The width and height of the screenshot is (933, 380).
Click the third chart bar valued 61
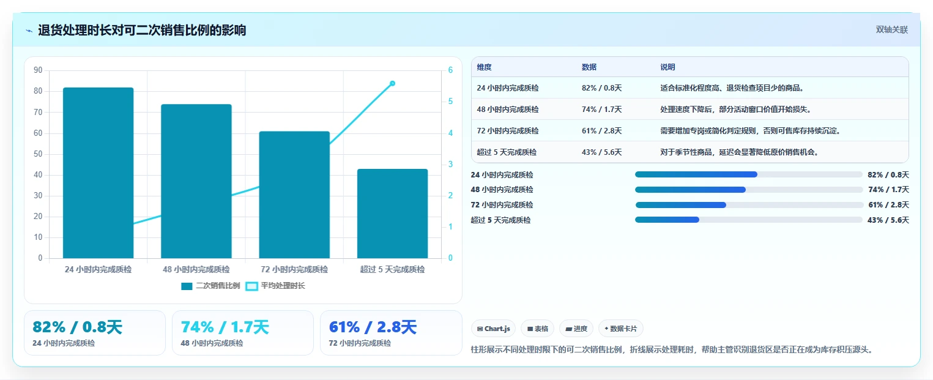coord(294,195)
